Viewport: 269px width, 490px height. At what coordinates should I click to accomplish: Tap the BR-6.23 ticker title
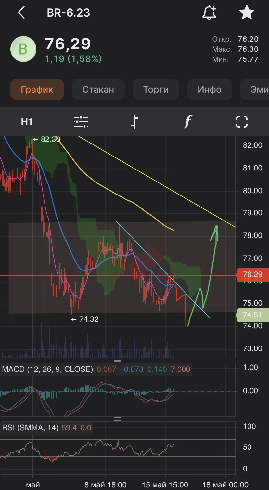[69, 13]
